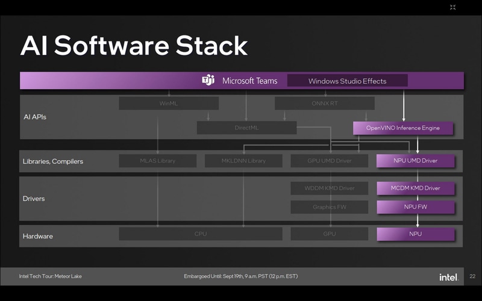Select the WDDM KMD Driver block
482x301 pixels.
coord(329,188)
